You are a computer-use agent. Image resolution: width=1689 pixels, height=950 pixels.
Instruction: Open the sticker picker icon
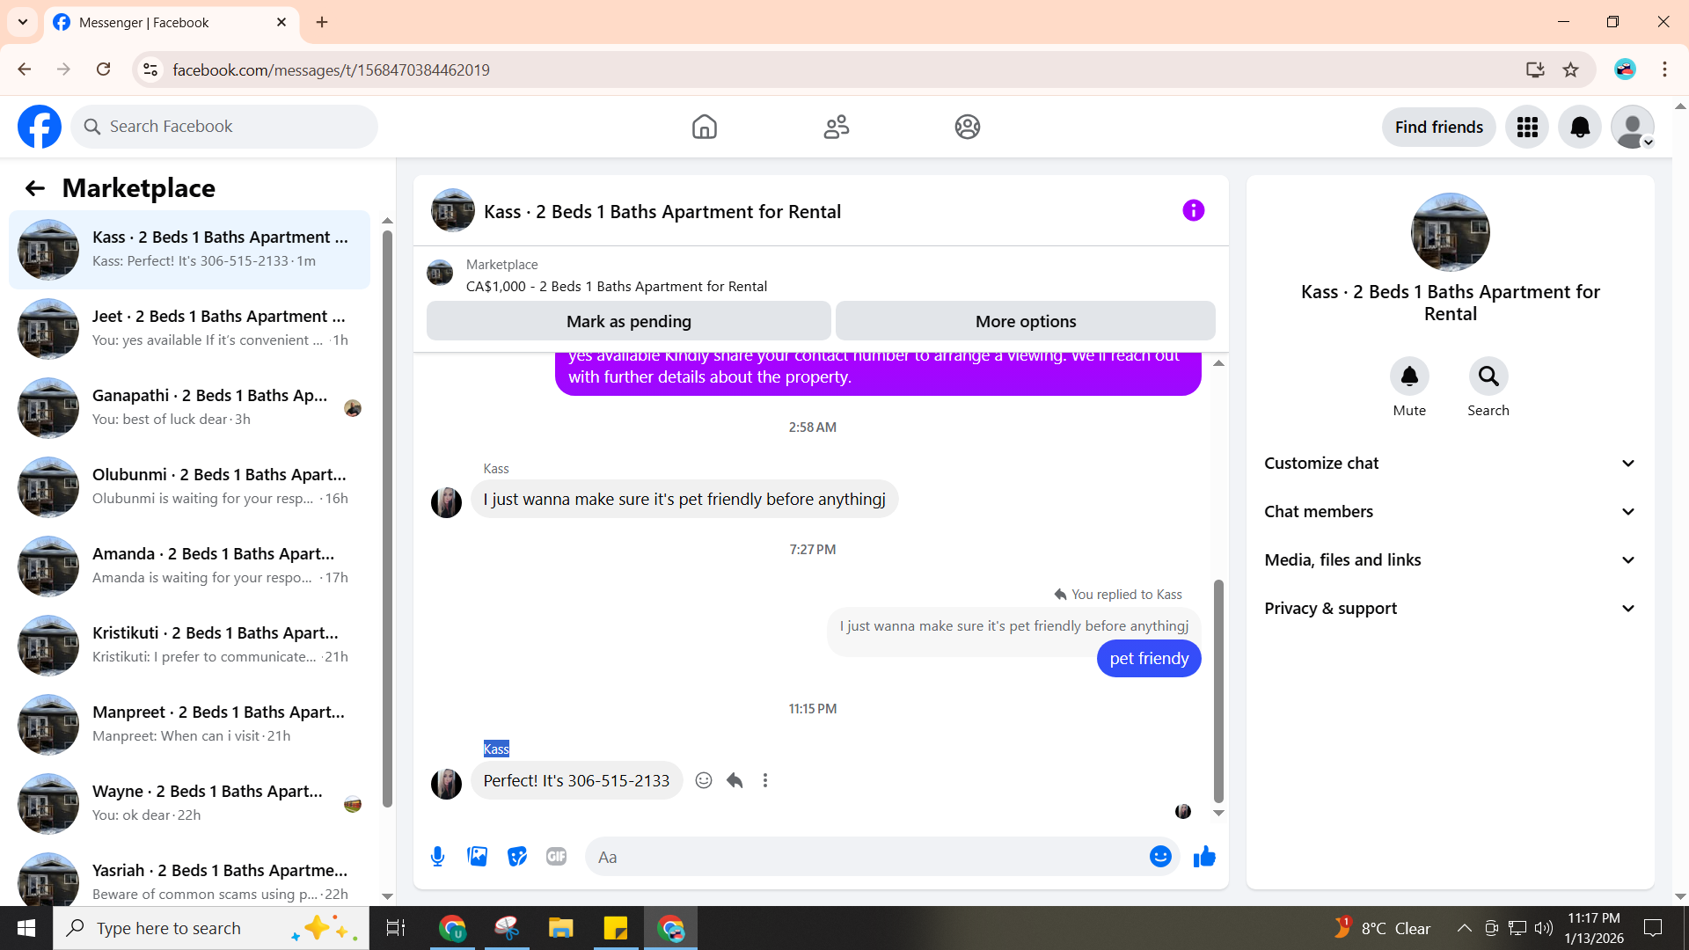coord(517,857)
